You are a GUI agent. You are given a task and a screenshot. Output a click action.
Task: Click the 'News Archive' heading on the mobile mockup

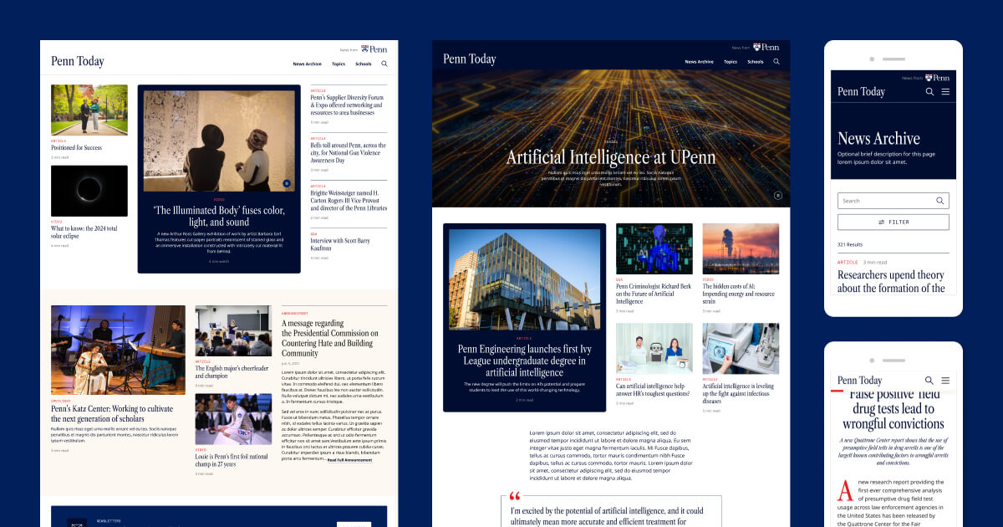(878, 139)
